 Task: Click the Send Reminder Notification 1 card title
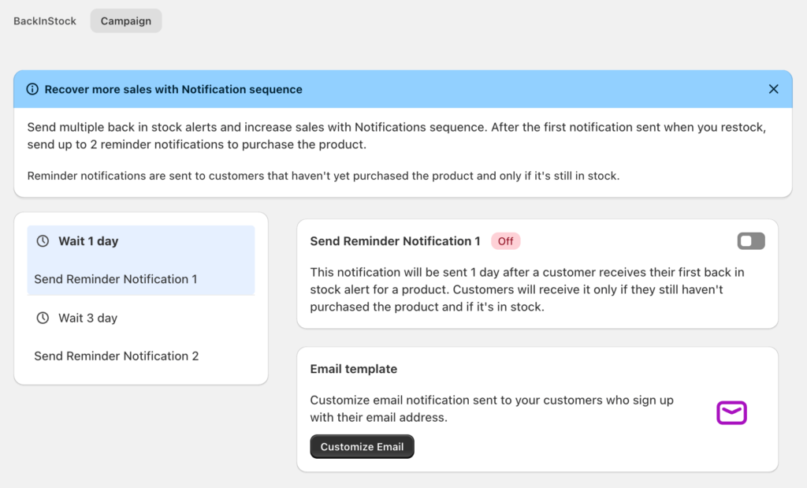395,241
